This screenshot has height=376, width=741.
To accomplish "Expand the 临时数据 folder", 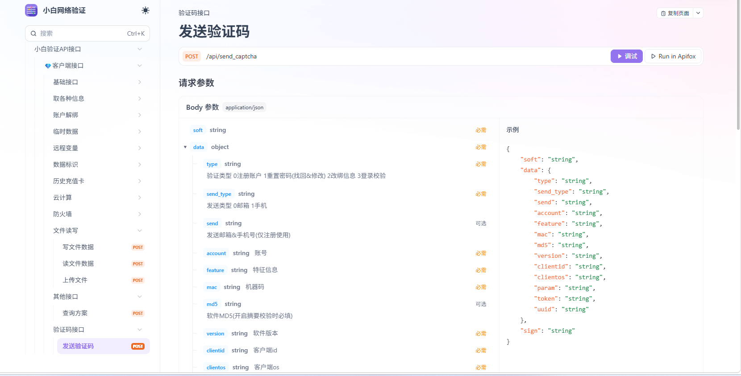I will tap(140, 132).
